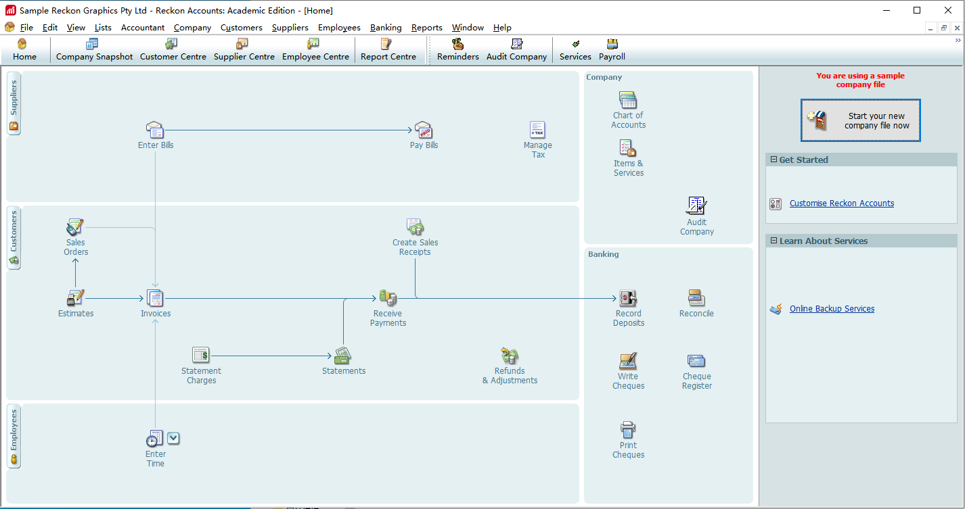965x509 pixels.
Task: Open the Window menu
Action: tap(468, 28)
